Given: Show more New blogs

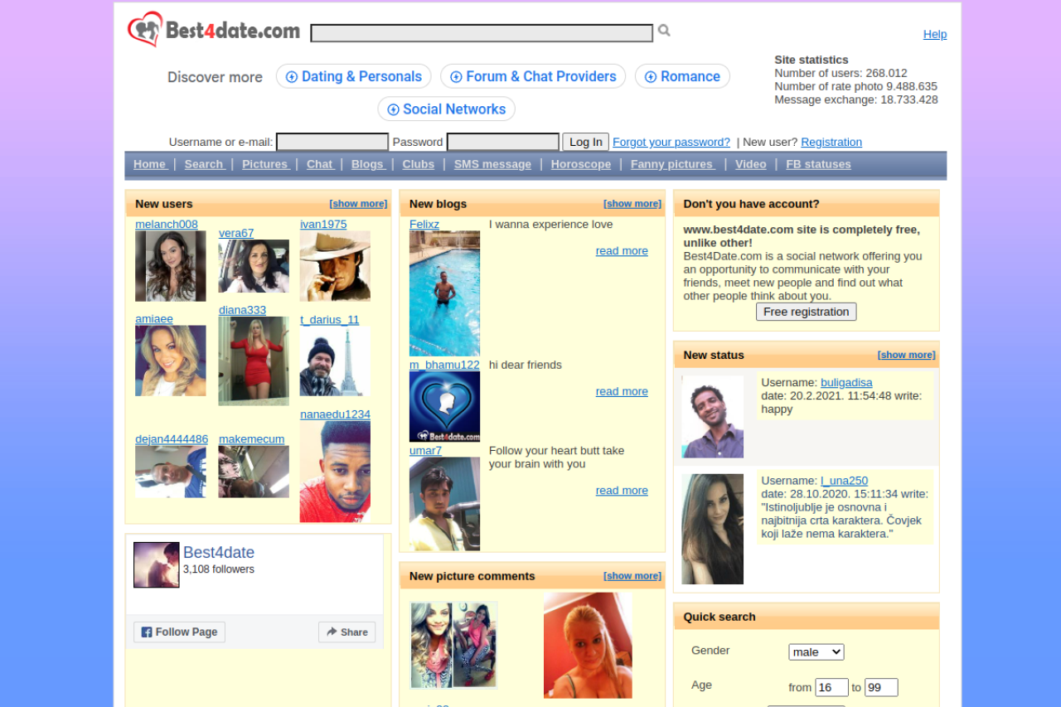Looking at the screenshot, I should pyautogui.click(x=632, y=204).
